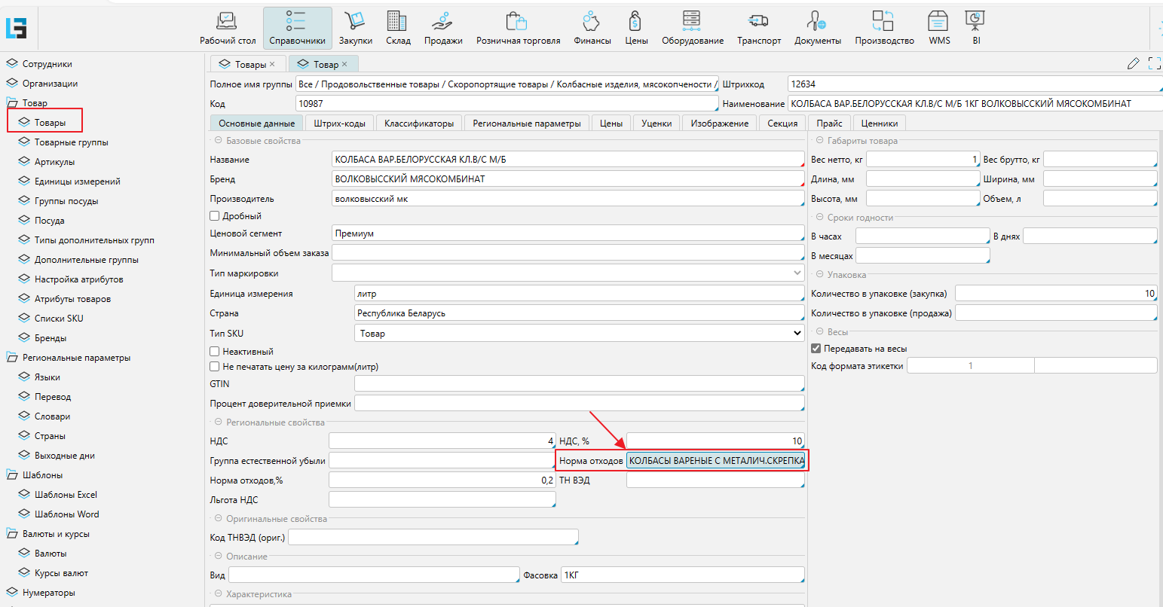Expand the Тип маркировки dropdown
The width and height of the screenshot is (1163, 607).
click(797, 273)
